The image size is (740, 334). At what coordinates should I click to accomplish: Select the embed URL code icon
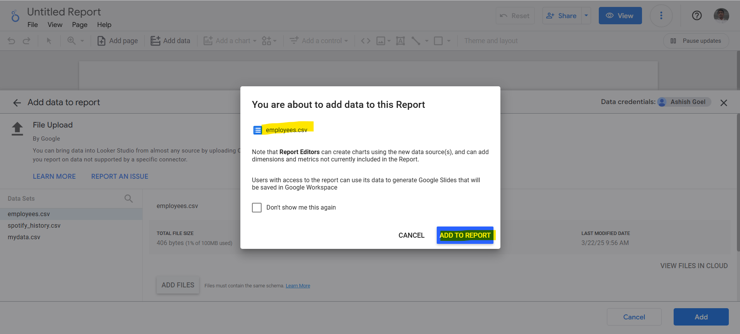pyautogui.click(x=365, y=41)
